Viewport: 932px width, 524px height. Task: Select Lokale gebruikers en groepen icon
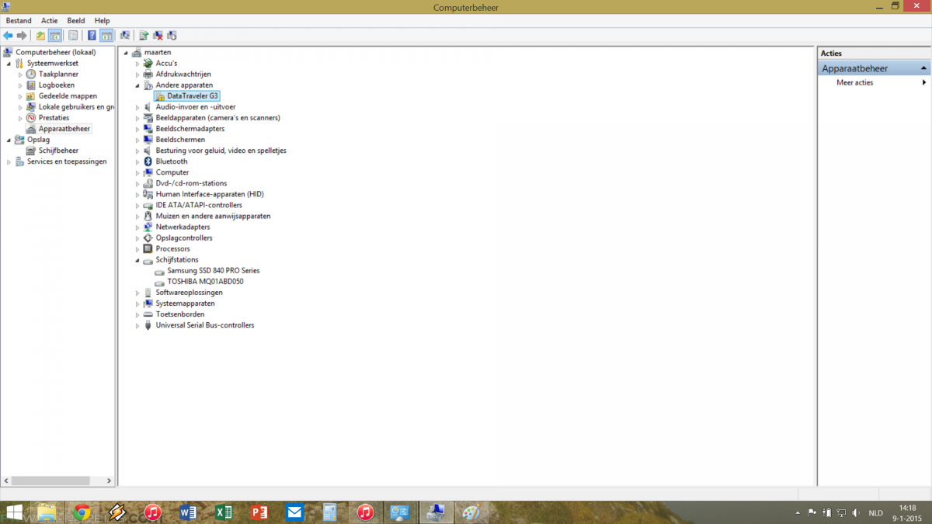31,106
